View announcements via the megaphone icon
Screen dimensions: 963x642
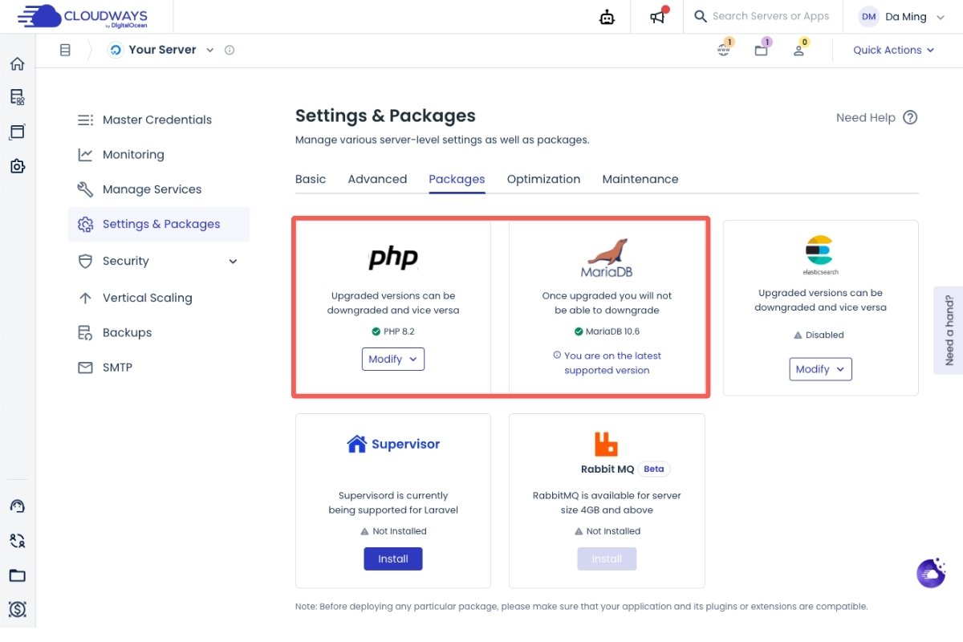click(x=656, y=16)
